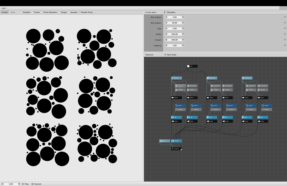Select the cull1 node
Image resolution: width=287 pixels, height=186 pixels.
click(x=177, y=117)
